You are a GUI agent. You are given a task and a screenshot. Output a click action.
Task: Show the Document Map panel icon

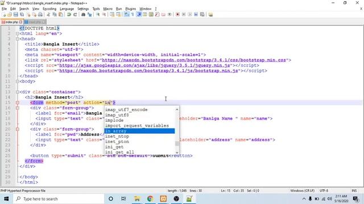(151, 15)
